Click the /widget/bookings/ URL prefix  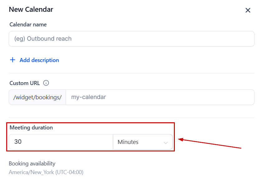(37, 97)
